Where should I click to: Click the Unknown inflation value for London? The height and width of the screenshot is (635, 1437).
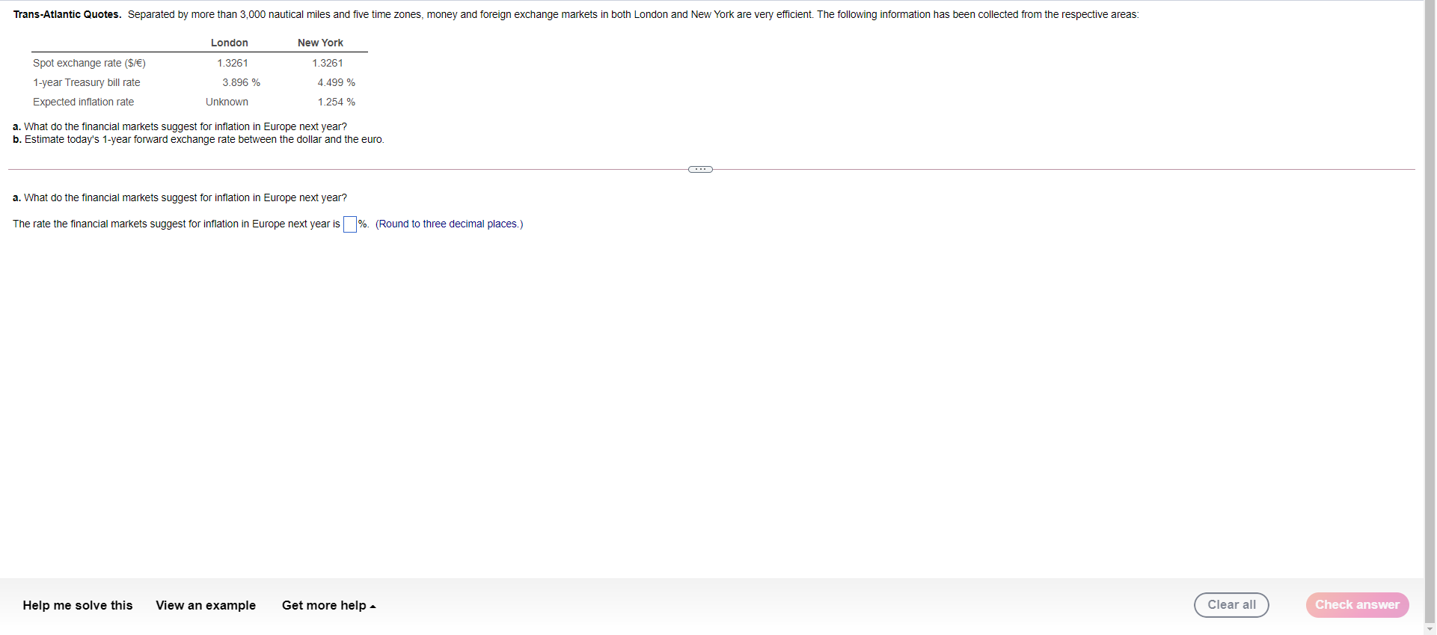(227, 102)
